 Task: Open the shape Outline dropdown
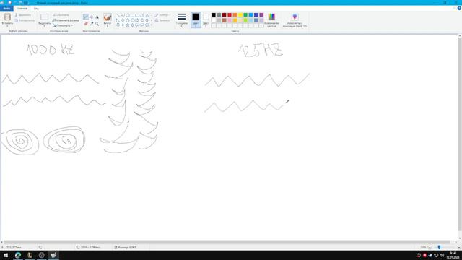coord(162,14)
